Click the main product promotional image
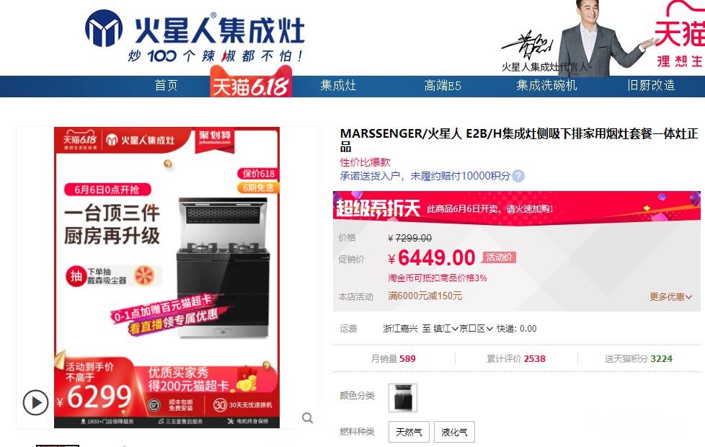705x447 pixels. click(167, 278)
